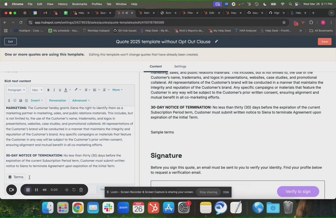This screenshot has width=336, height=218.
Task: Save the quote template
Action: (x=325, y=42)
